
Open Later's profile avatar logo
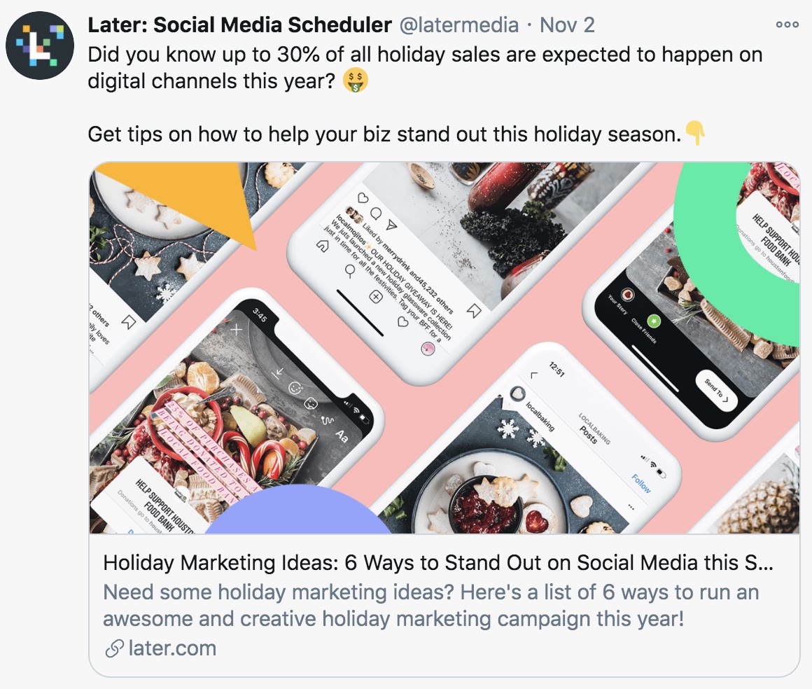coord(40,46)
